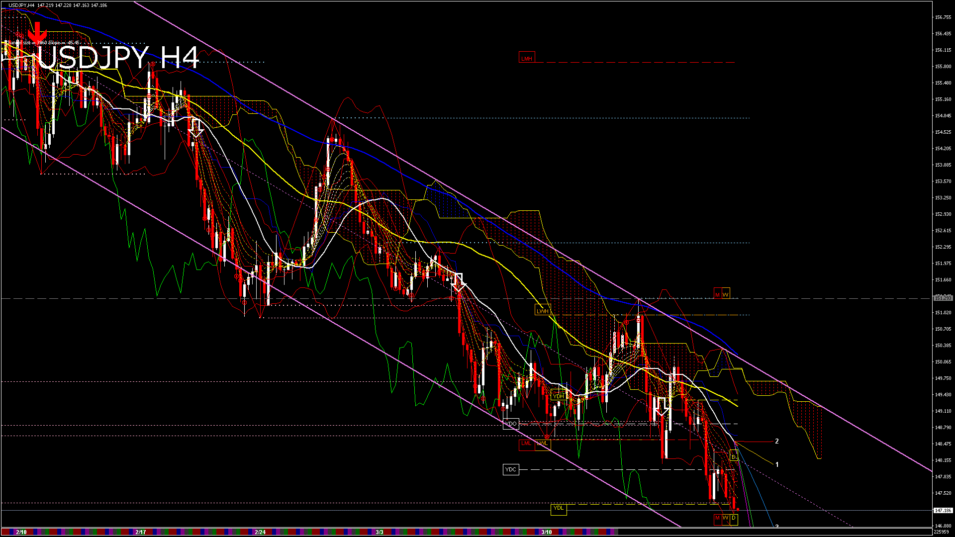Click the current price tag 147.186
Image resolution: width=955 pixels, height=537 pixels.
943,510
